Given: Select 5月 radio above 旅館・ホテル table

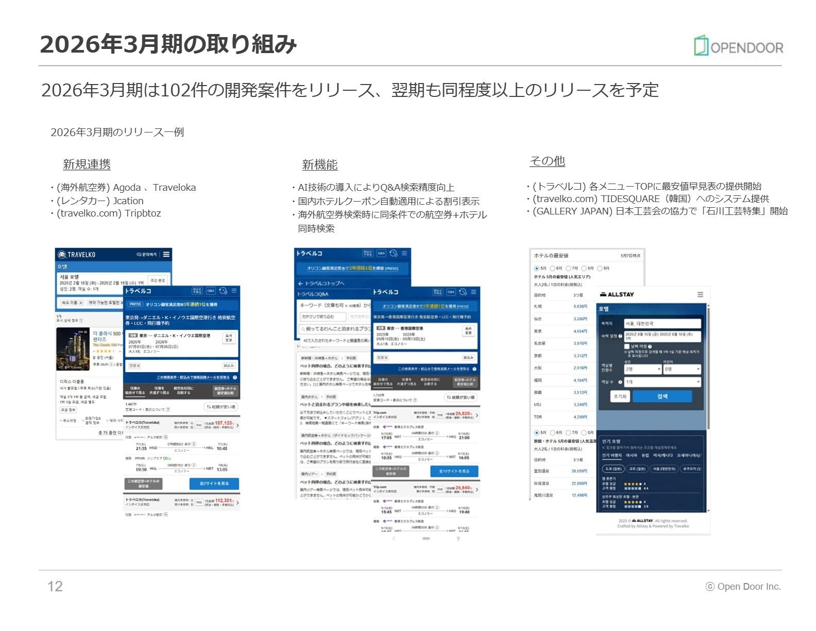Looking at the screenshot, I should point(537,433).
